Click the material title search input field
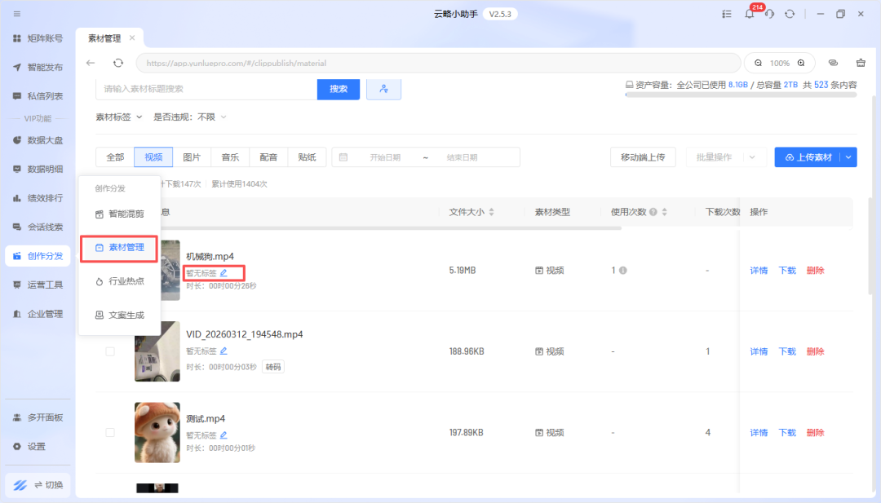Viewport: 881px width, 503px height. pos(206,89)
